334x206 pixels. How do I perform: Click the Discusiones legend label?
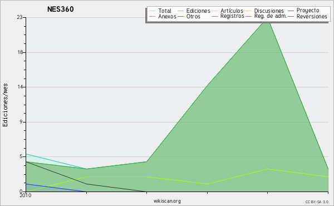pyautogui.click(x=269, y=11)
